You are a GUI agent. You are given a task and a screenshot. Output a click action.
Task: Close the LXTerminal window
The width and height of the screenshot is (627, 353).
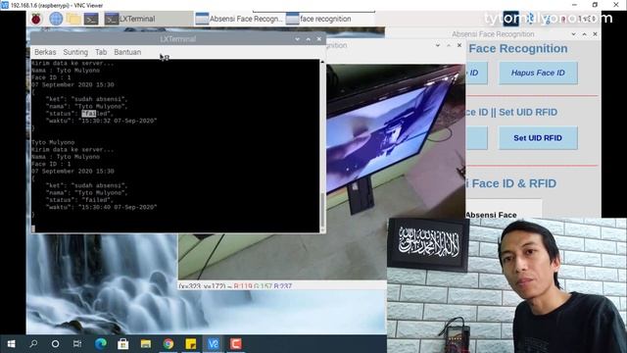318,39
